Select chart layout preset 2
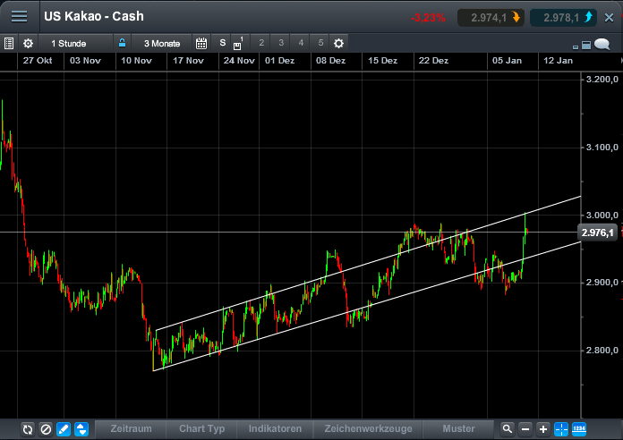Screen dimensions: 623x440 pyautogui.click(x=261, y=43)
